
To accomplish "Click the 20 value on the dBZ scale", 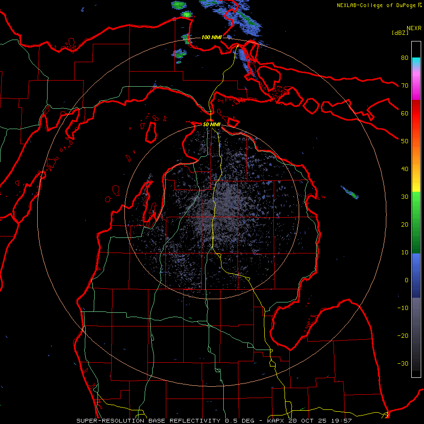I will (405, 225).
